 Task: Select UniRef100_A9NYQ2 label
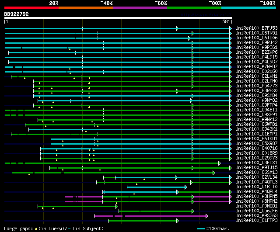(x=256, y=100)
